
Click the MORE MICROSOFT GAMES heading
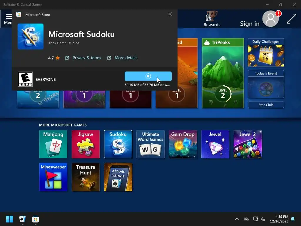[63, 125]
